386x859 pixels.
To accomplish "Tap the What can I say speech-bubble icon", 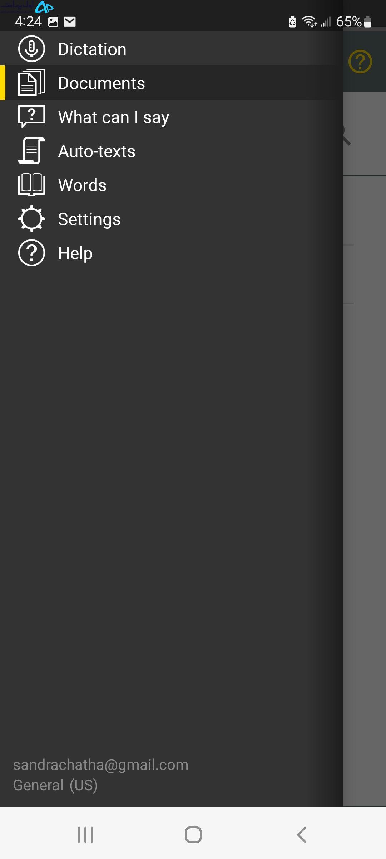I will point(31,117).
